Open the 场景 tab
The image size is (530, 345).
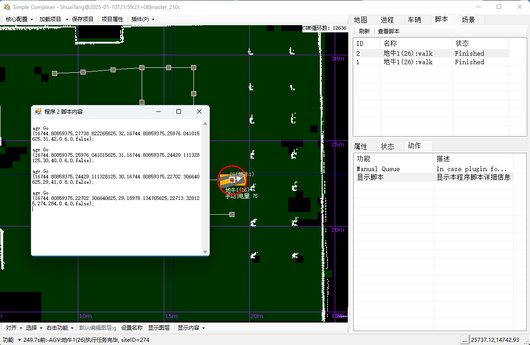(x=468, y=20)
